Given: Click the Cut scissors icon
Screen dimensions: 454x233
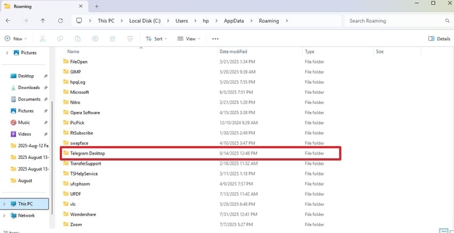Looking at the screenshot, I should 43,39.
